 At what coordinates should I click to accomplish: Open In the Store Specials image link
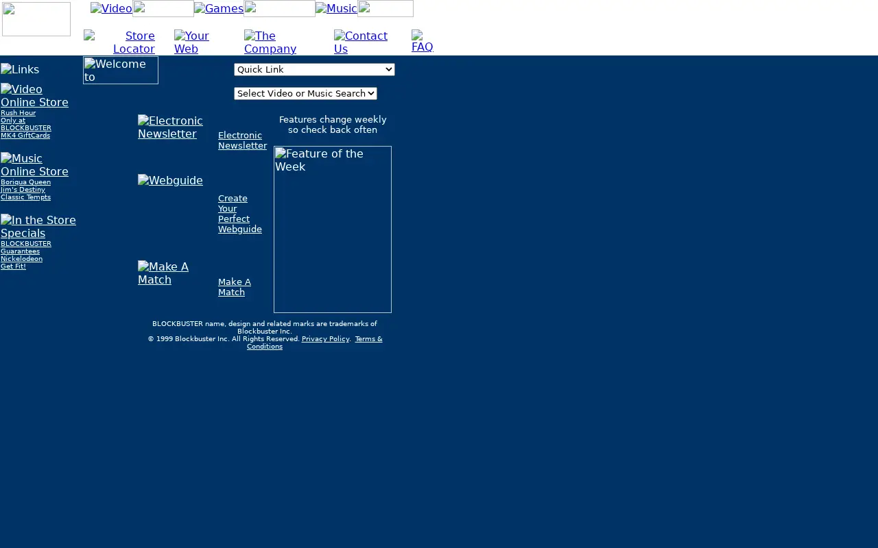coord(38,227)
